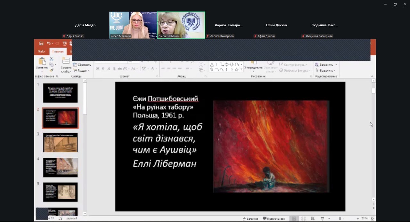Click the Undo arrow icon
This screenshot has height=222, width=410.
coord(49,44)
